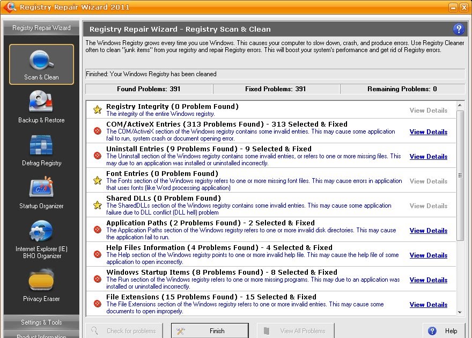View Details for Uninstall Entries
Viewport: 472px width, 338px height.
coord(429,157)
